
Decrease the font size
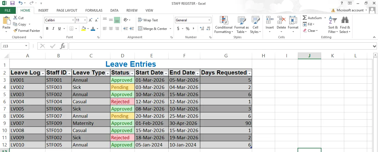(x=97, y=20)
